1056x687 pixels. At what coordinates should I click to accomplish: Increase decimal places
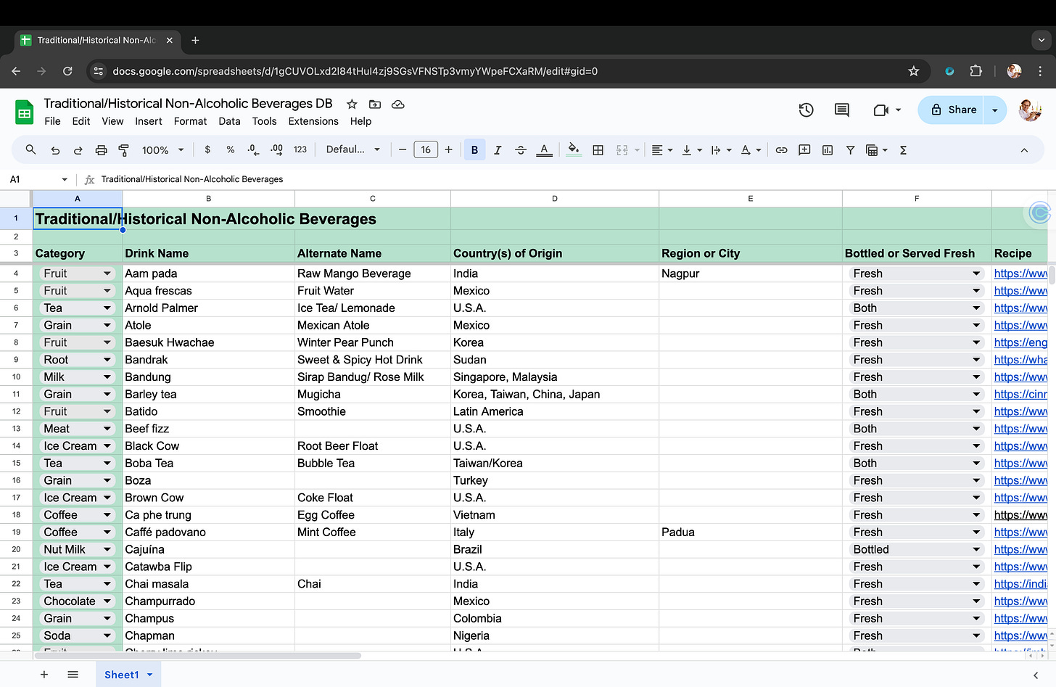276,150
